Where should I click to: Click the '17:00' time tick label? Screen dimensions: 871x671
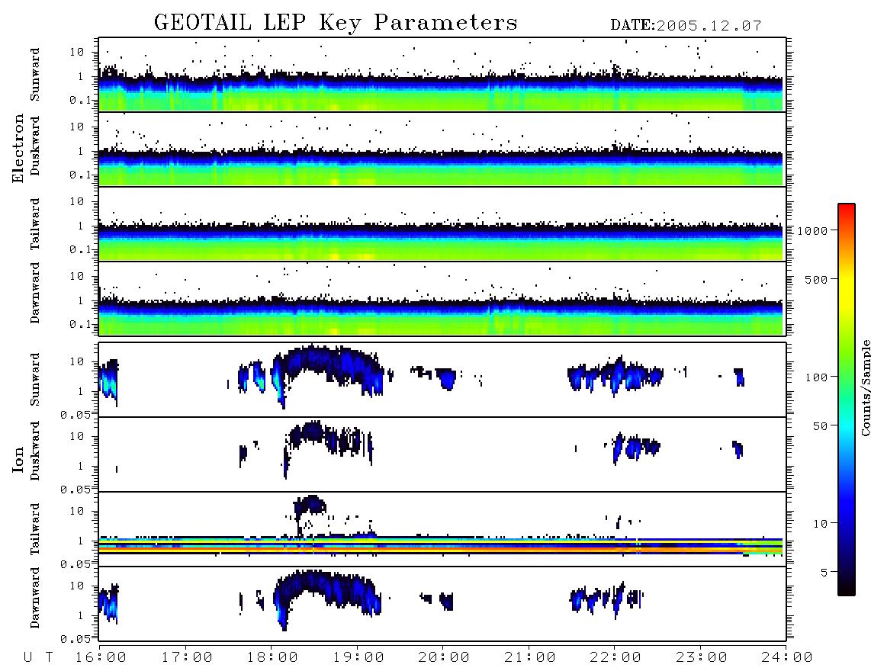pos(187,658)
